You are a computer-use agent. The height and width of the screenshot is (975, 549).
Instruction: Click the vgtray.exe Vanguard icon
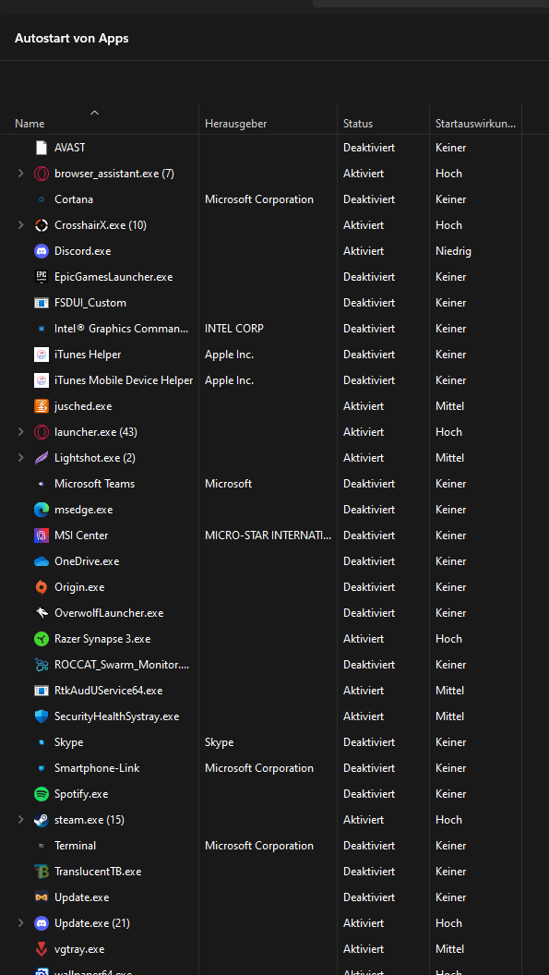41,949
